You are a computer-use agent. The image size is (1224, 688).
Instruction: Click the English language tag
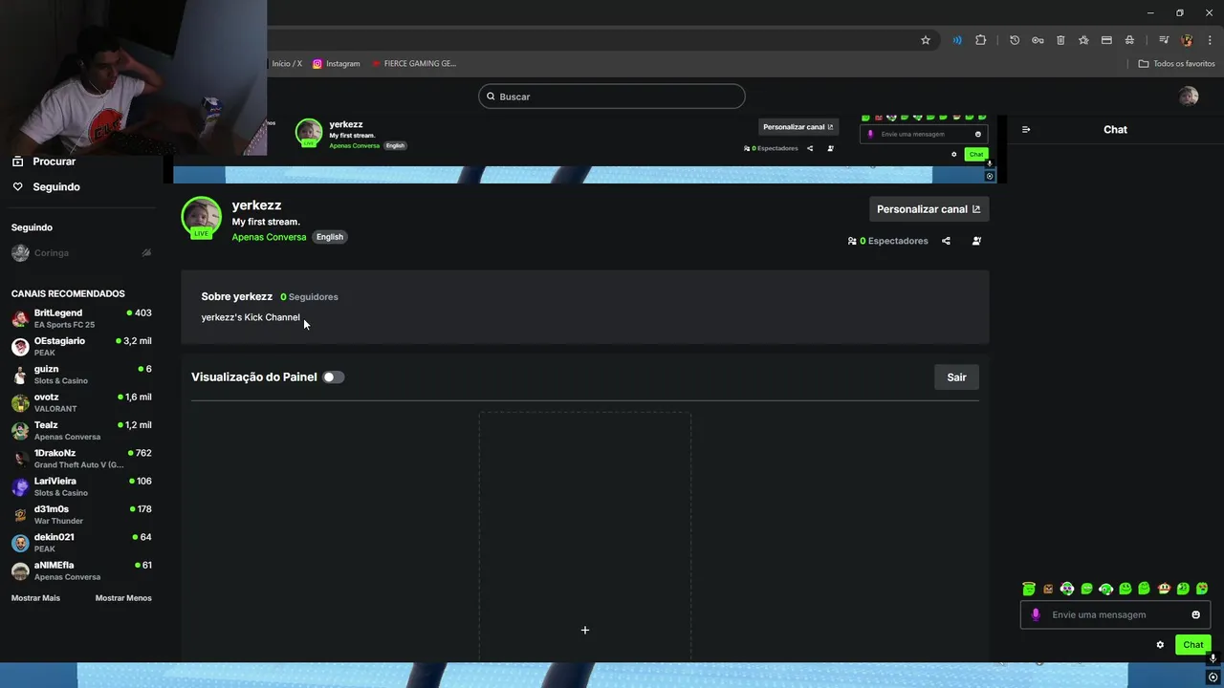coord(330,237)
